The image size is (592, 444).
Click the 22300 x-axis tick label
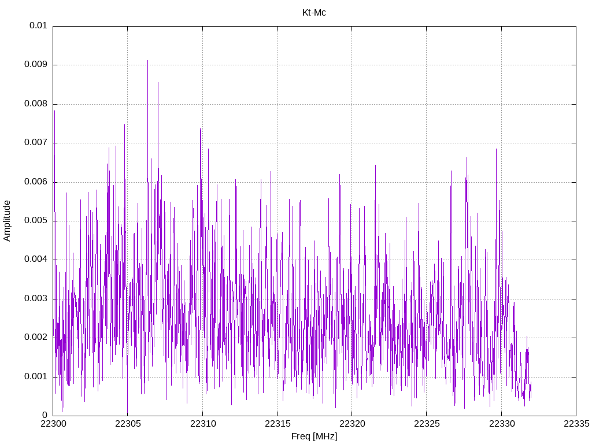tap(53, 424)
